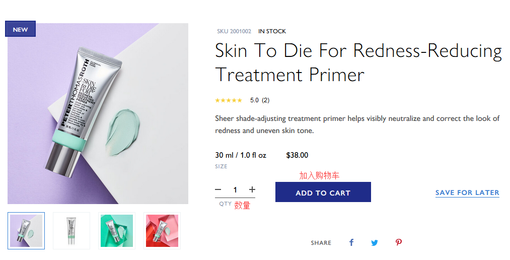
Task: Select the first purple background thumbnail
Action: (26, 231)
